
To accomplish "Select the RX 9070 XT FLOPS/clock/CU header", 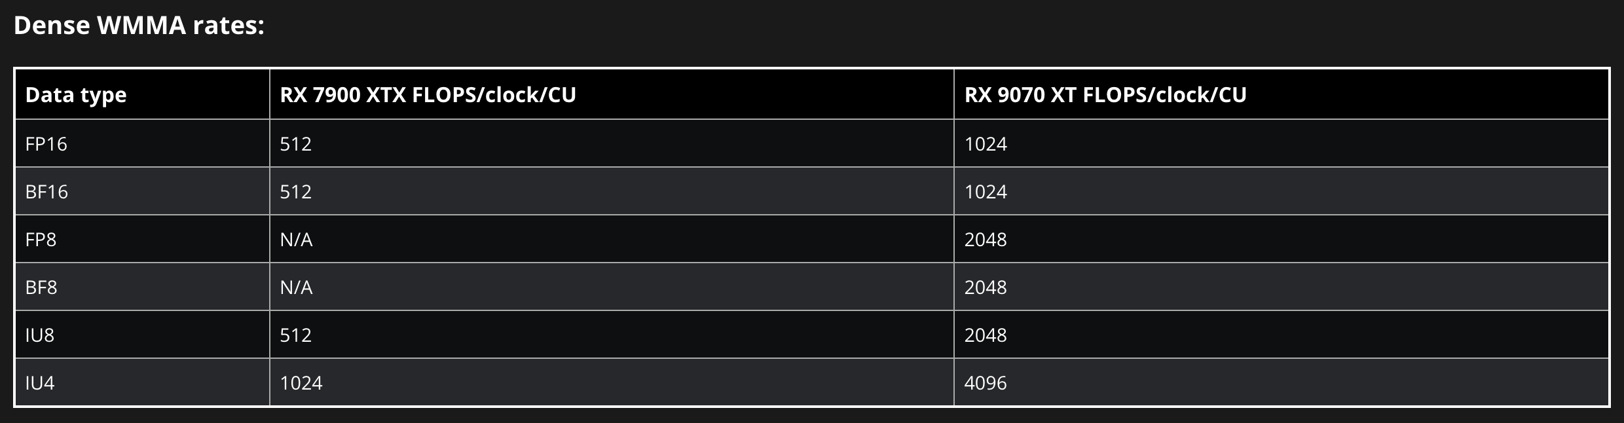I will pos(1105,95).
